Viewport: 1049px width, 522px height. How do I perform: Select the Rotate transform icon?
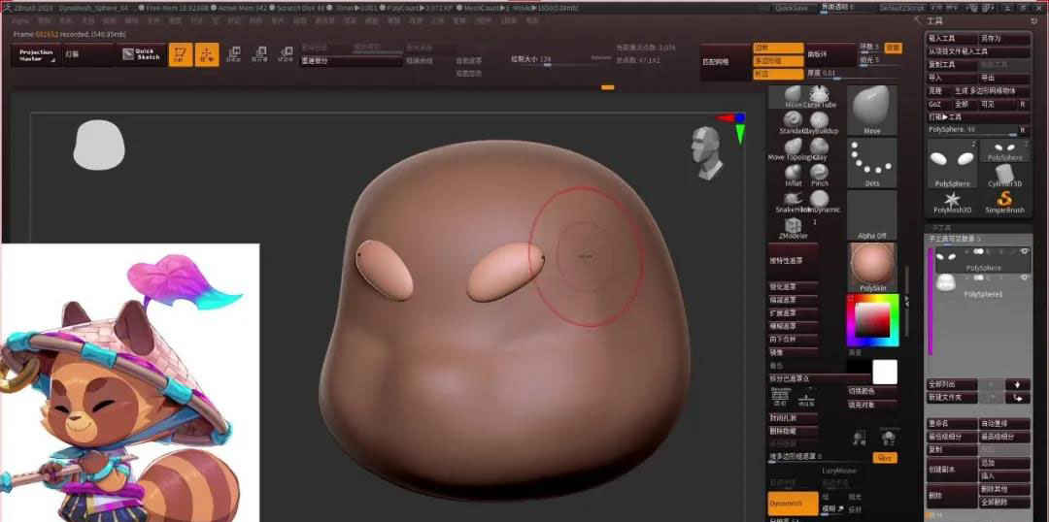point(286,54)
